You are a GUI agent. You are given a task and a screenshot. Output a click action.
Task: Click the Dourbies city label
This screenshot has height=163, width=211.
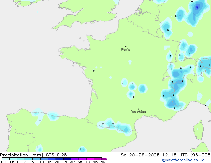tap(138, 112)
